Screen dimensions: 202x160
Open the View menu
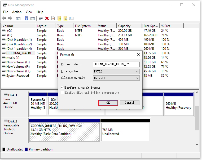click(x=29, y=12)
